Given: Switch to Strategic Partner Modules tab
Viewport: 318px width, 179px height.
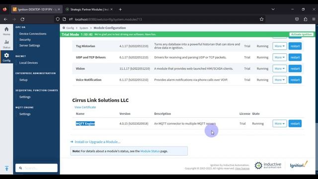Looking at the screenshot, I should (89, 9).
